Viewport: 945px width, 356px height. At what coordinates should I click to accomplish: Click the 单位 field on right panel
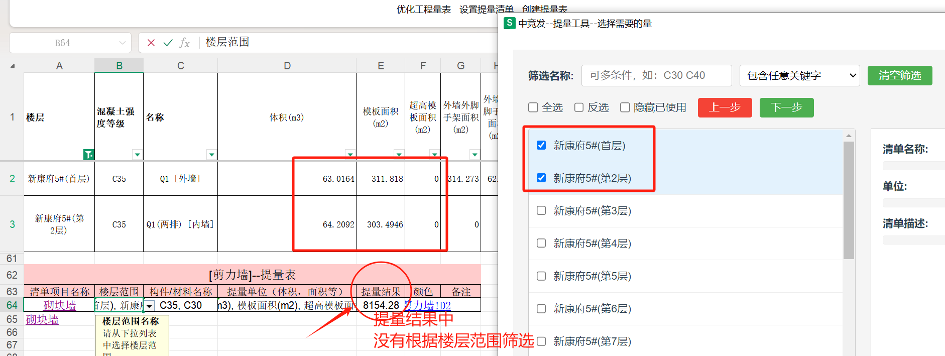[914, 203]
